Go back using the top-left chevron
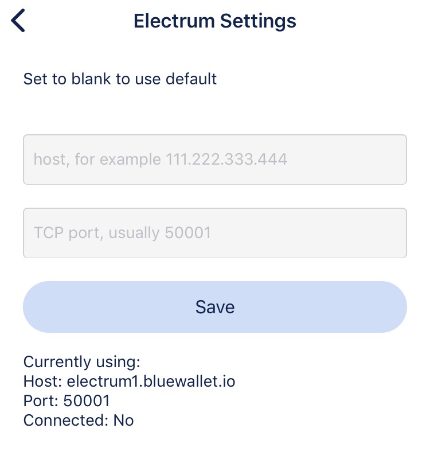Screen dimensions: 430x467 tap(18, 21)
